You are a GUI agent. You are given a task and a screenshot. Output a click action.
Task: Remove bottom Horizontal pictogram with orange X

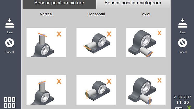click(x=109, y=81)
